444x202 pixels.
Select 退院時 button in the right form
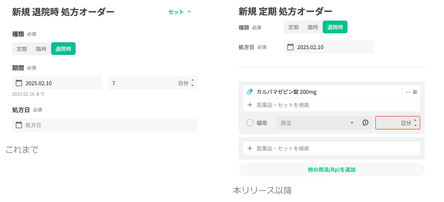point(335,27)
